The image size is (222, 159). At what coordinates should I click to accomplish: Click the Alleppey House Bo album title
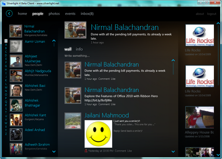(x=199, y=132)
